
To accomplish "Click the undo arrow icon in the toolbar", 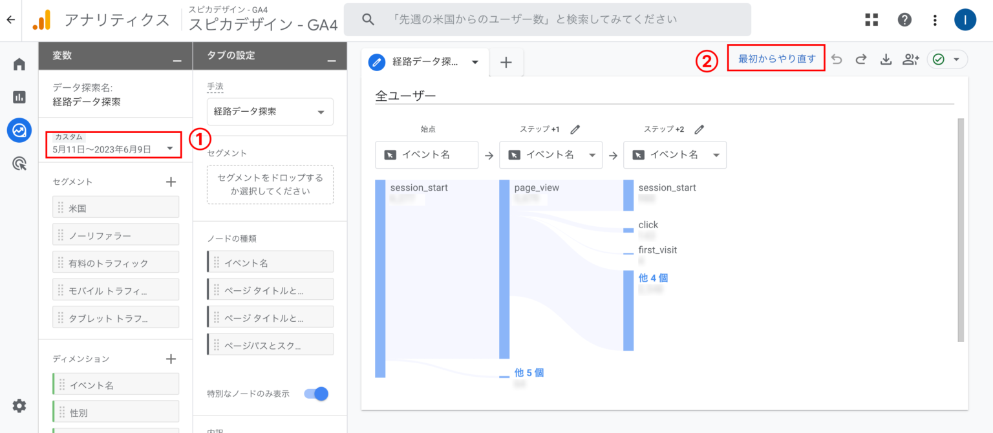I will click(x=837, y=59).
